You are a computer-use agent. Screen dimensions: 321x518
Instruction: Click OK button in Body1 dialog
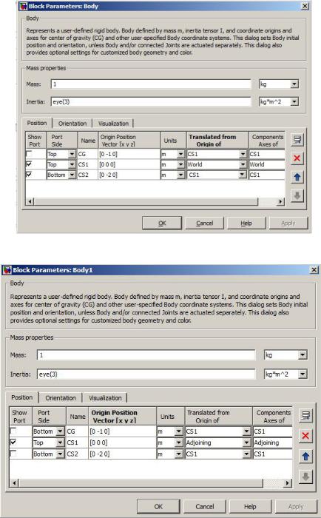click(158, 506)
